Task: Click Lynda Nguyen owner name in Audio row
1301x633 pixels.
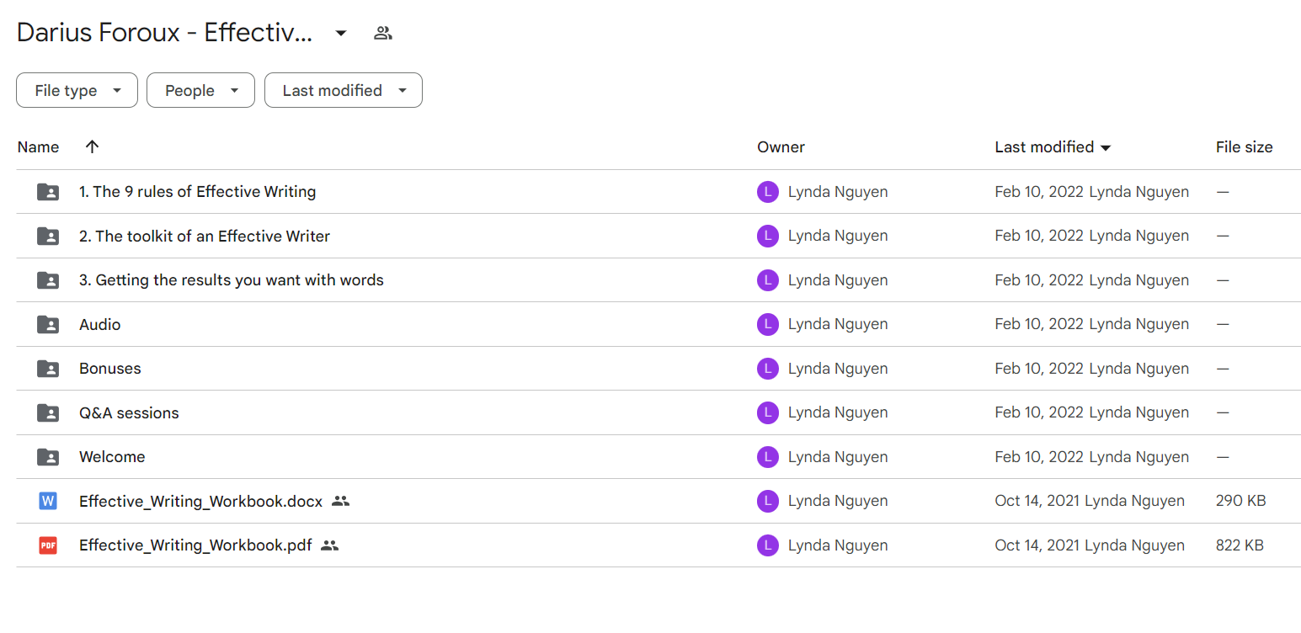Action: 838,324
